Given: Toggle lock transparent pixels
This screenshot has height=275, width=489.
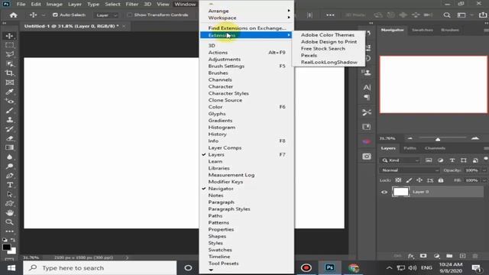Looking at the screenshot, I should pyautogui.click(x=398, y=180).
